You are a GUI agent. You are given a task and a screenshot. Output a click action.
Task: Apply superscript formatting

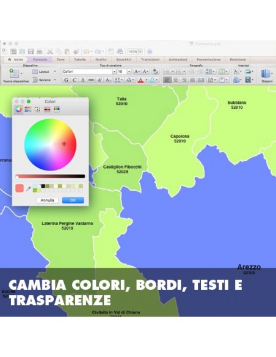click(100, 80)
